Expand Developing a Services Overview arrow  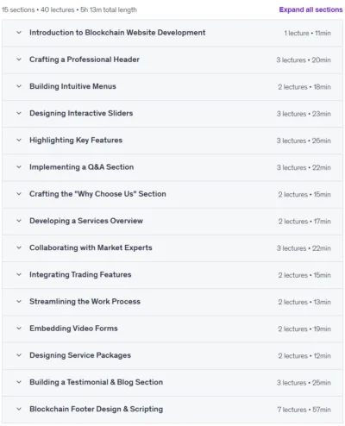(x=19, y=221)
